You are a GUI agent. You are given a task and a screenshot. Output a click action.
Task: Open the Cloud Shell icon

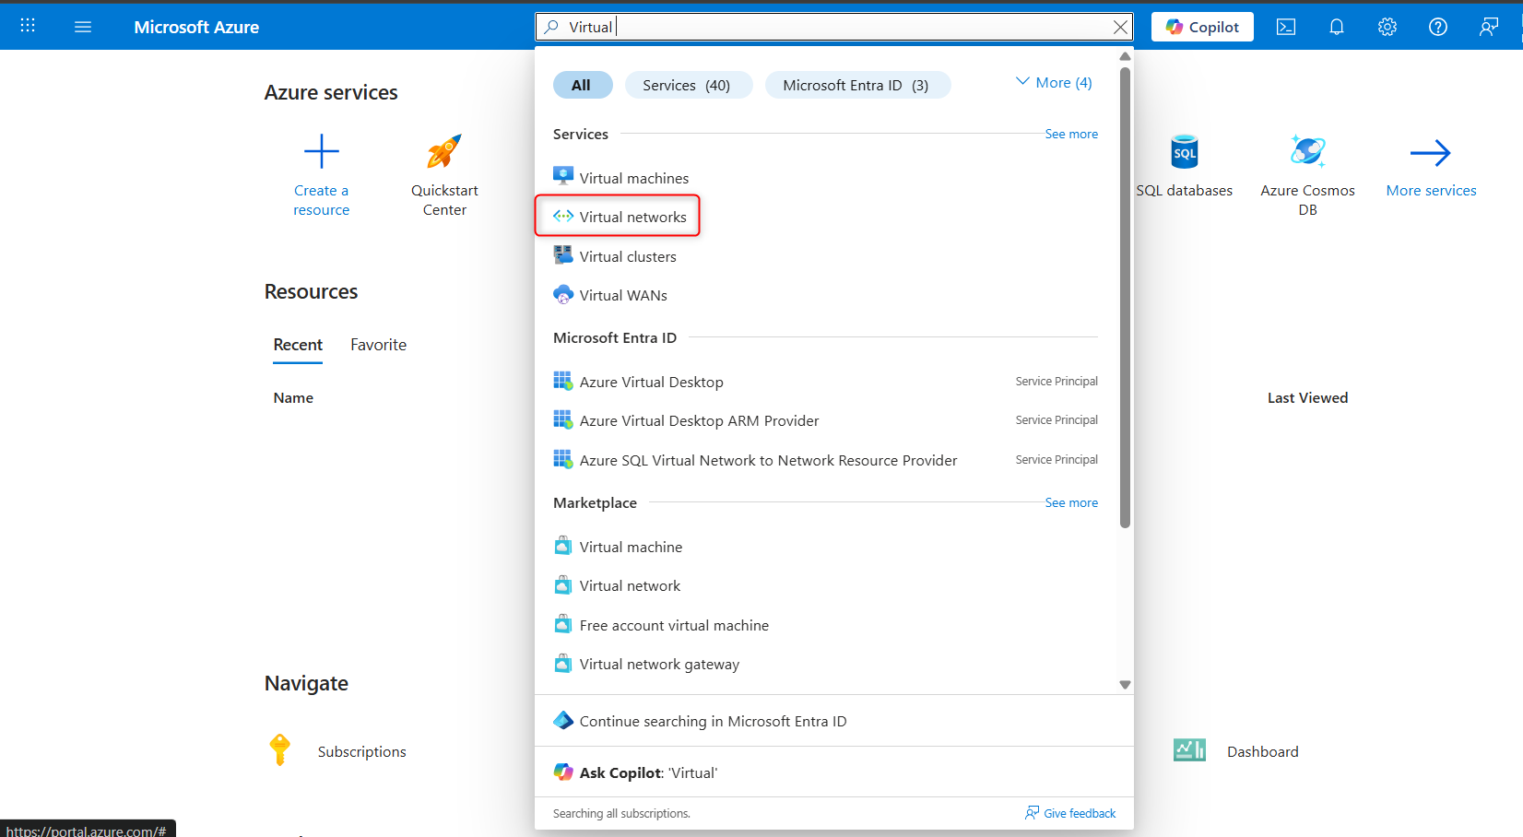tap(1286, 27)
